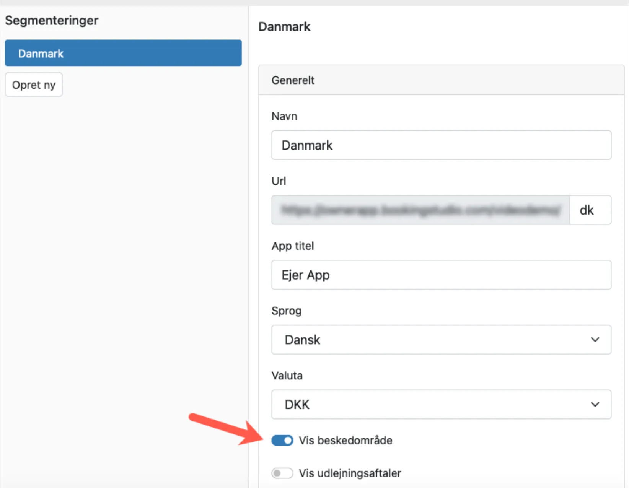Click the dk Url suffix field

pos(590,210)
